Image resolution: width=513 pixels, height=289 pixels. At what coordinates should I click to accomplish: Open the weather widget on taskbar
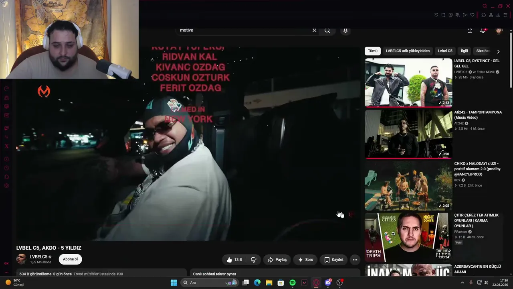coord(15,283)
